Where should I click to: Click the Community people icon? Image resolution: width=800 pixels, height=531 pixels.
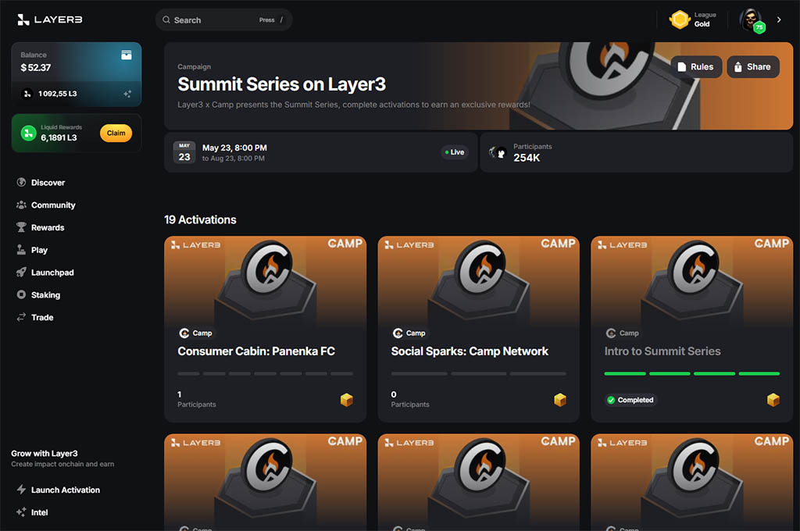tap(21, 205)
